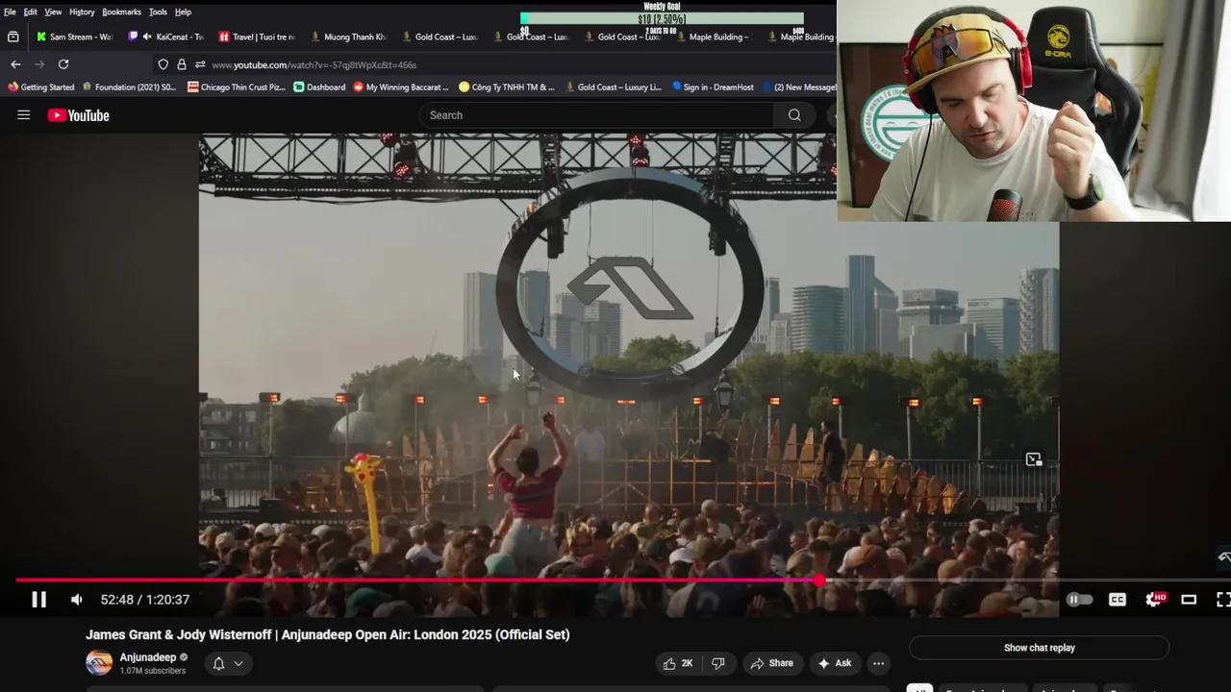This screenshot has width=1231, height=692.
Task: Open the Tools menu
Action: pyautogui.click(x=158, y=12)
